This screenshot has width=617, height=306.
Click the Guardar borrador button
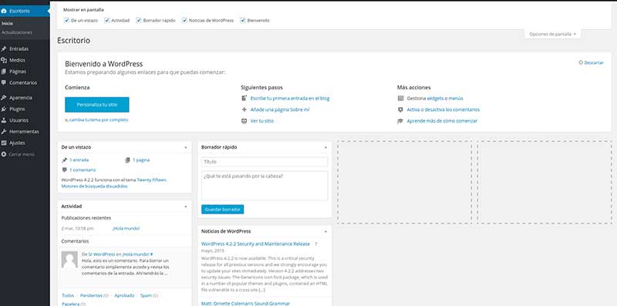tap(222, 210)
